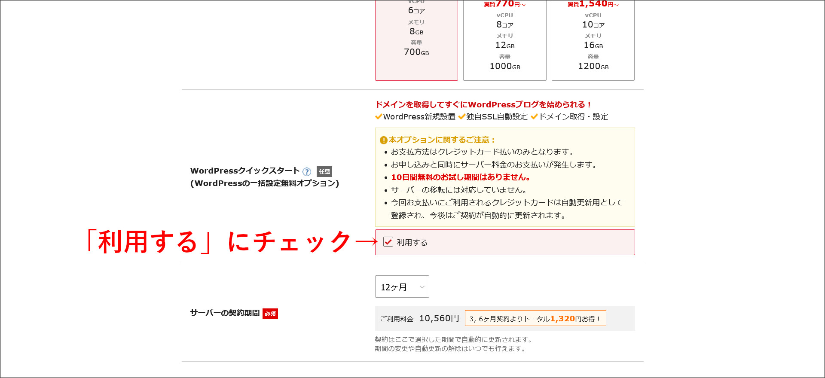The image size is (825, 378).
Task: Select the 8コア 12GB 1000GB plan
Action: coord(504,41)
